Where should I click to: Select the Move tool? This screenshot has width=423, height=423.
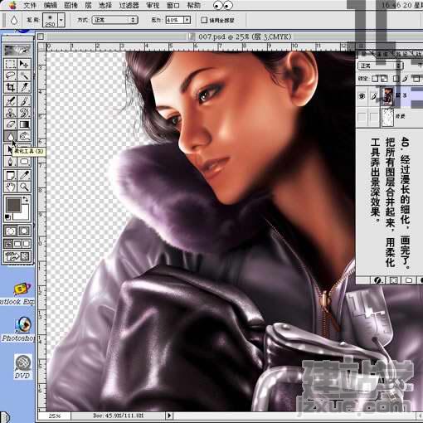click(x=24, y=64)
